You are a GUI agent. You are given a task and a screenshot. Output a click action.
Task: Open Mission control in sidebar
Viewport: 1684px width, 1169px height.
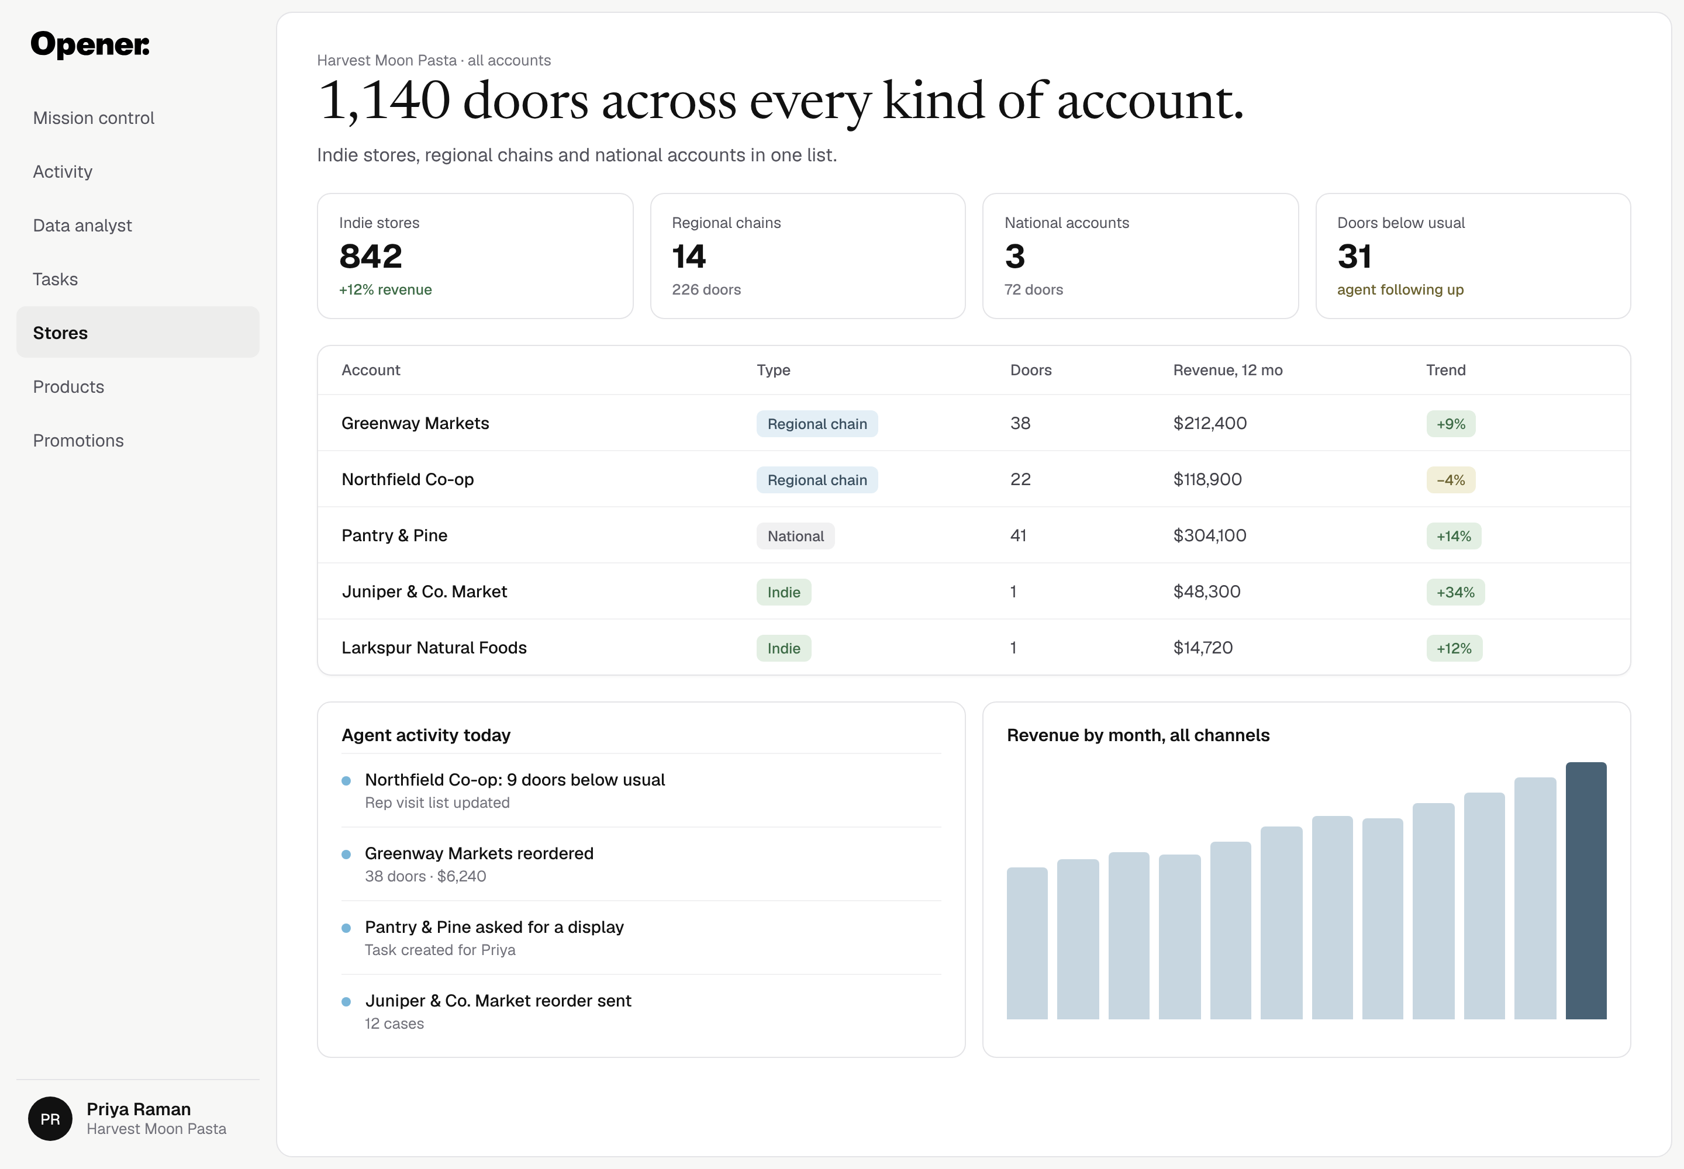tap(138, 118)
